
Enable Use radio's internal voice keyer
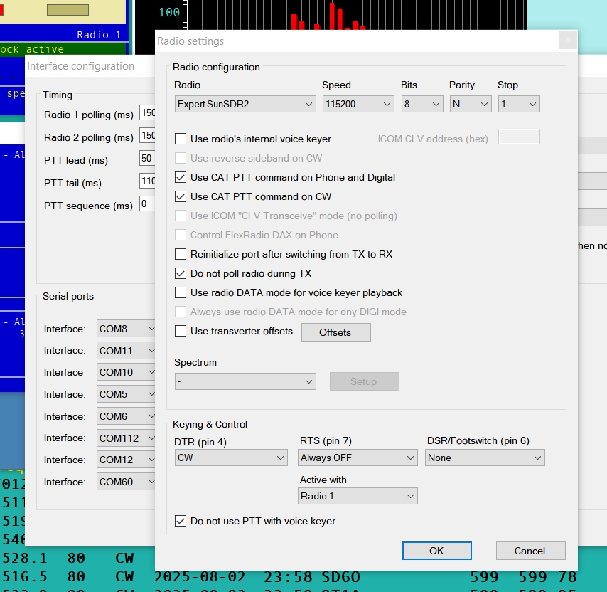(x=181, y=139)
